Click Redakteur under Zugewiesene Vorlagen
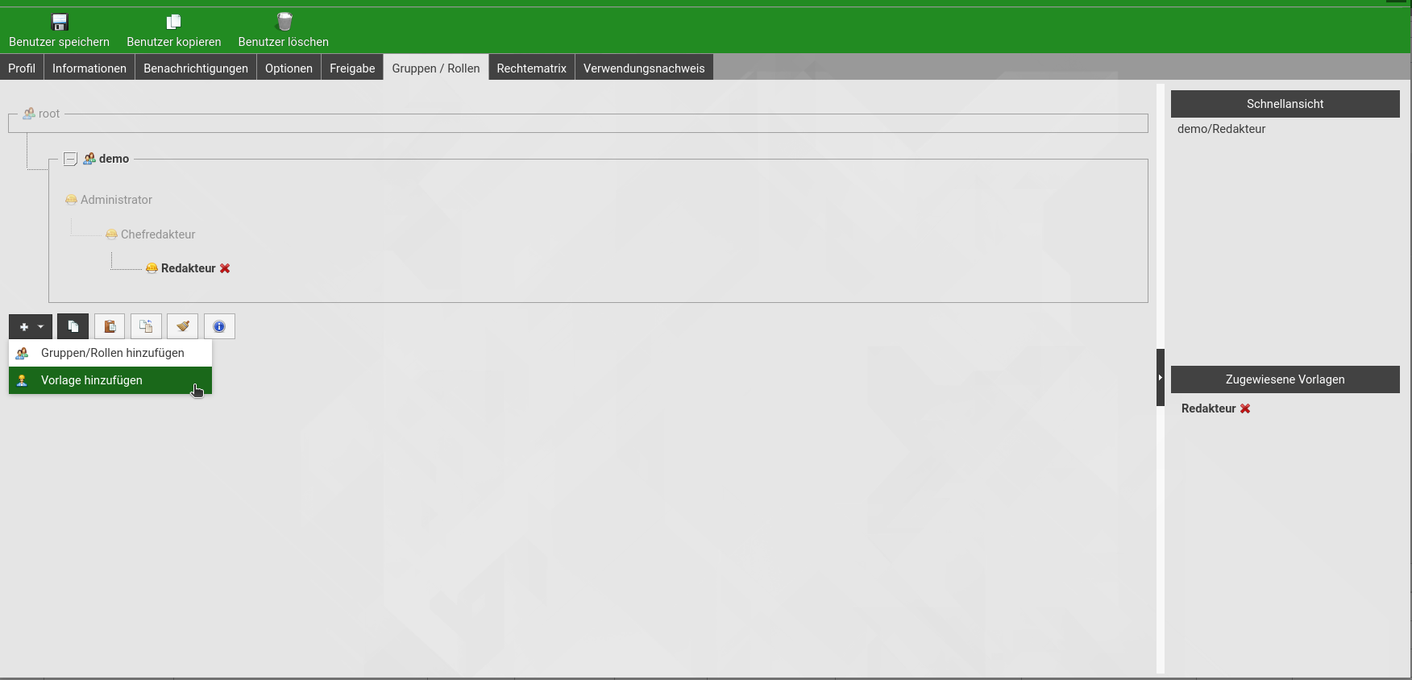The width and height of the screenshot is (1412, 680). coord(1208,408)
